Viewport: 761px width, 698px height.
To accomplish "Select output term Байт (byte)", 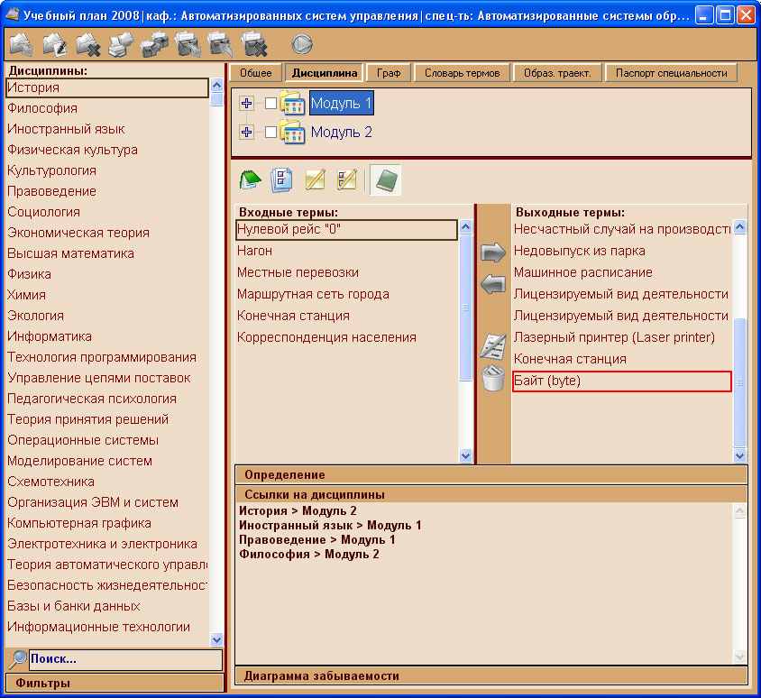I will tap(622, 381).
